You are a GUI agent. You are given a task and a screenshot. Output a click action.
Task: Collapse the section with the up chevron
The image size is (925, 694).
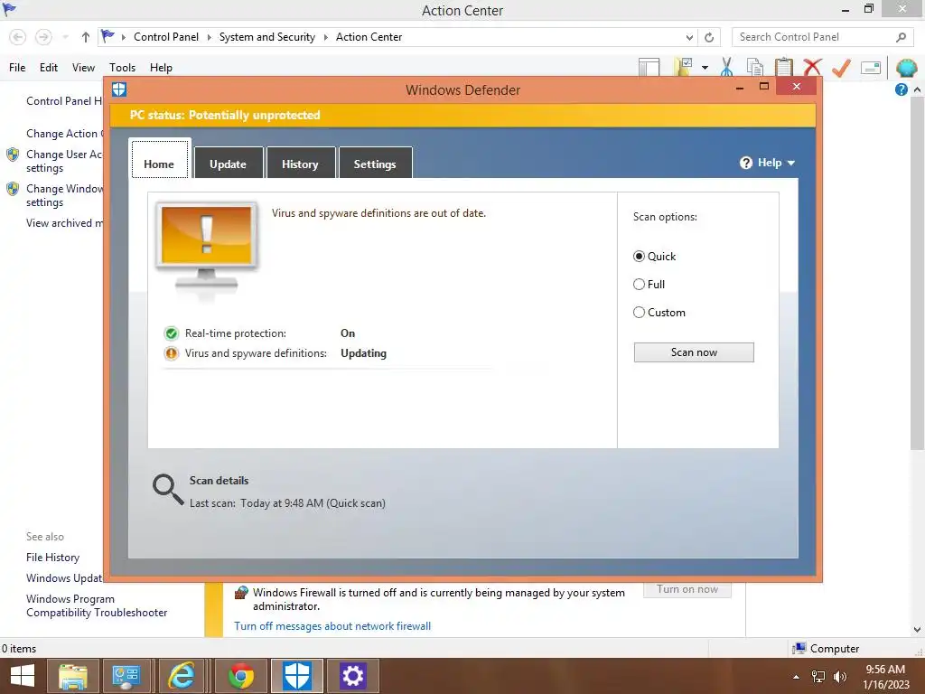click(918, 89)
